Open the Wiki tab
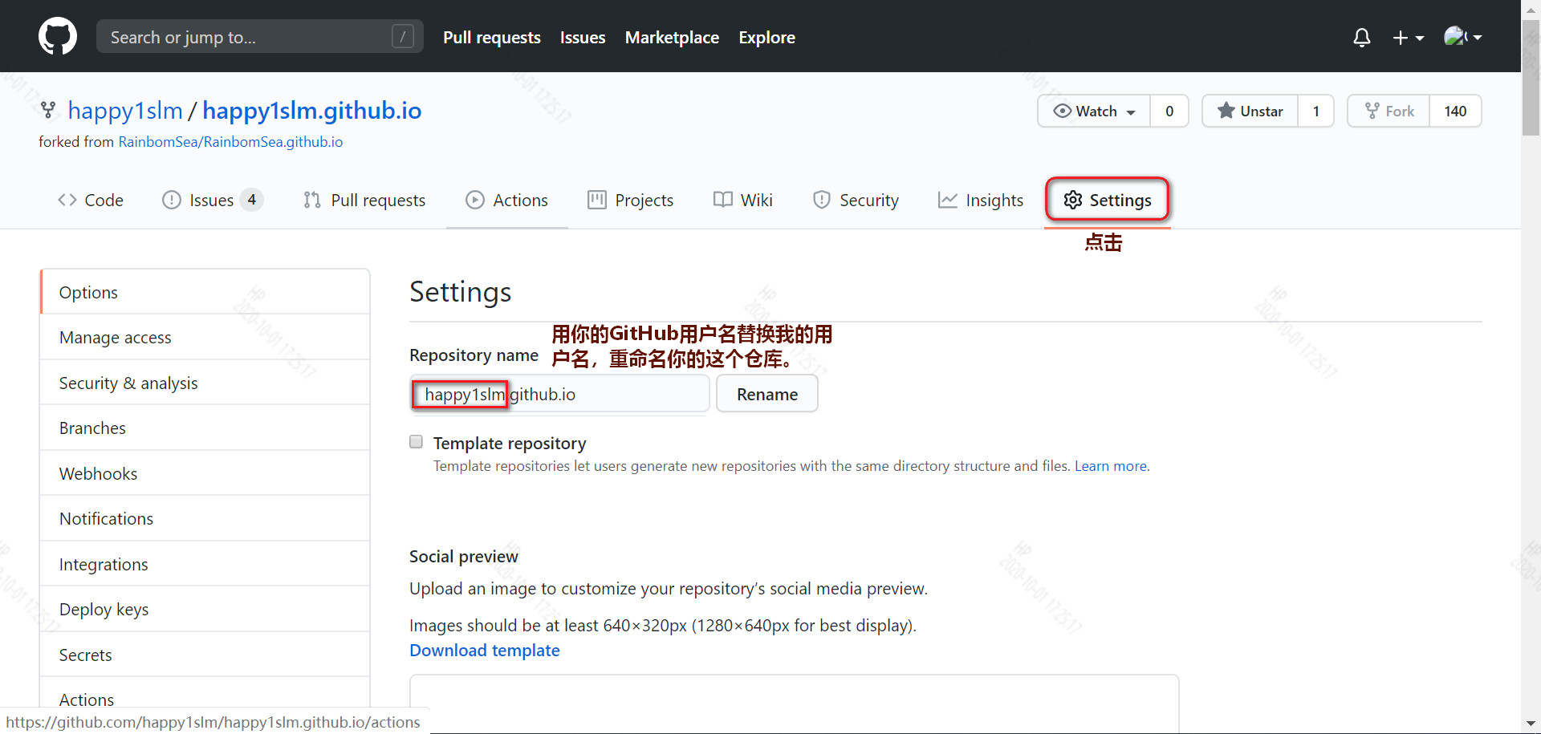Image resolution: width=1541 pixels, height=734 pixels. pos(742,200)
